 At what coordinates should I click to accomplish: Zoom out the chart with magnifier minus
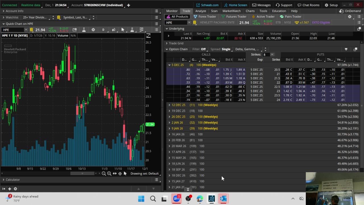(x=104, y=173)
